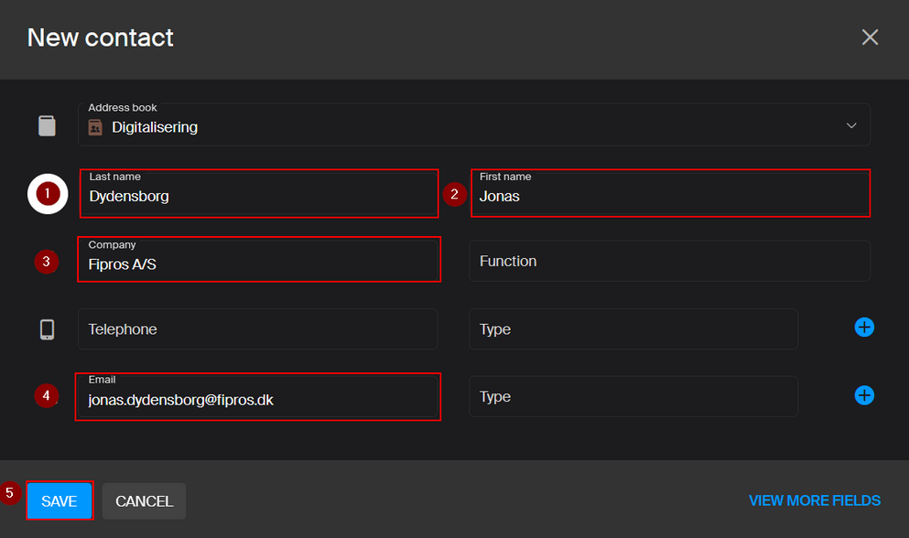Click the empty Function field
The image size is (909, 538).
tap(669, 262)
